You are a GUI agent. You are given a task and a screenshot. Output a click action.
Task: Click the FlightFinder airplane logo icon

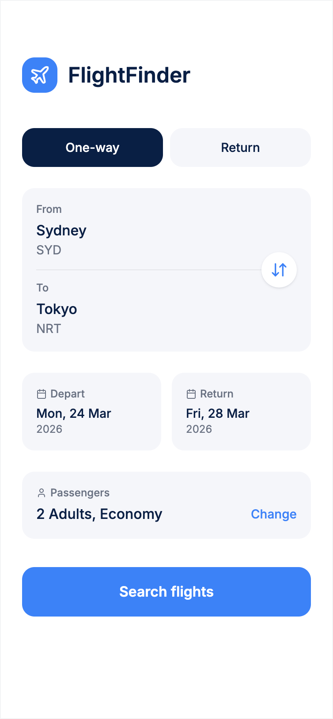[40, 75]
